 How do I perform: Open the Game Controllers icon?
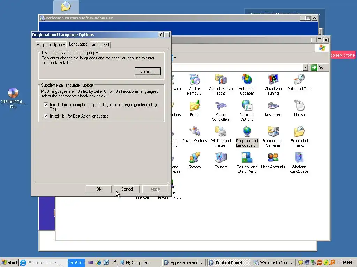point(221,110)
